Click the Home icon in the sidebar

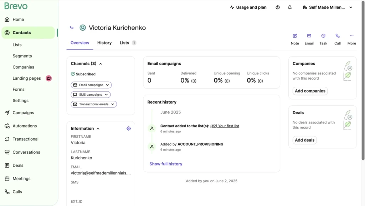6,19
